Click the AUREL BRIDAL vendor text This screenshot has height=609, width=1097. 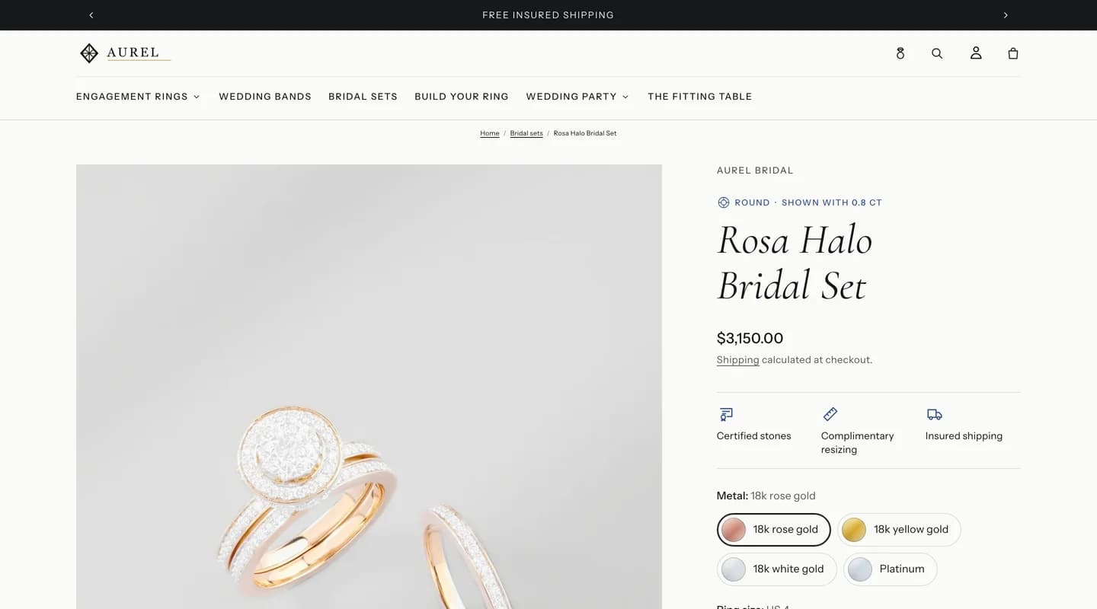pos(755,171)
